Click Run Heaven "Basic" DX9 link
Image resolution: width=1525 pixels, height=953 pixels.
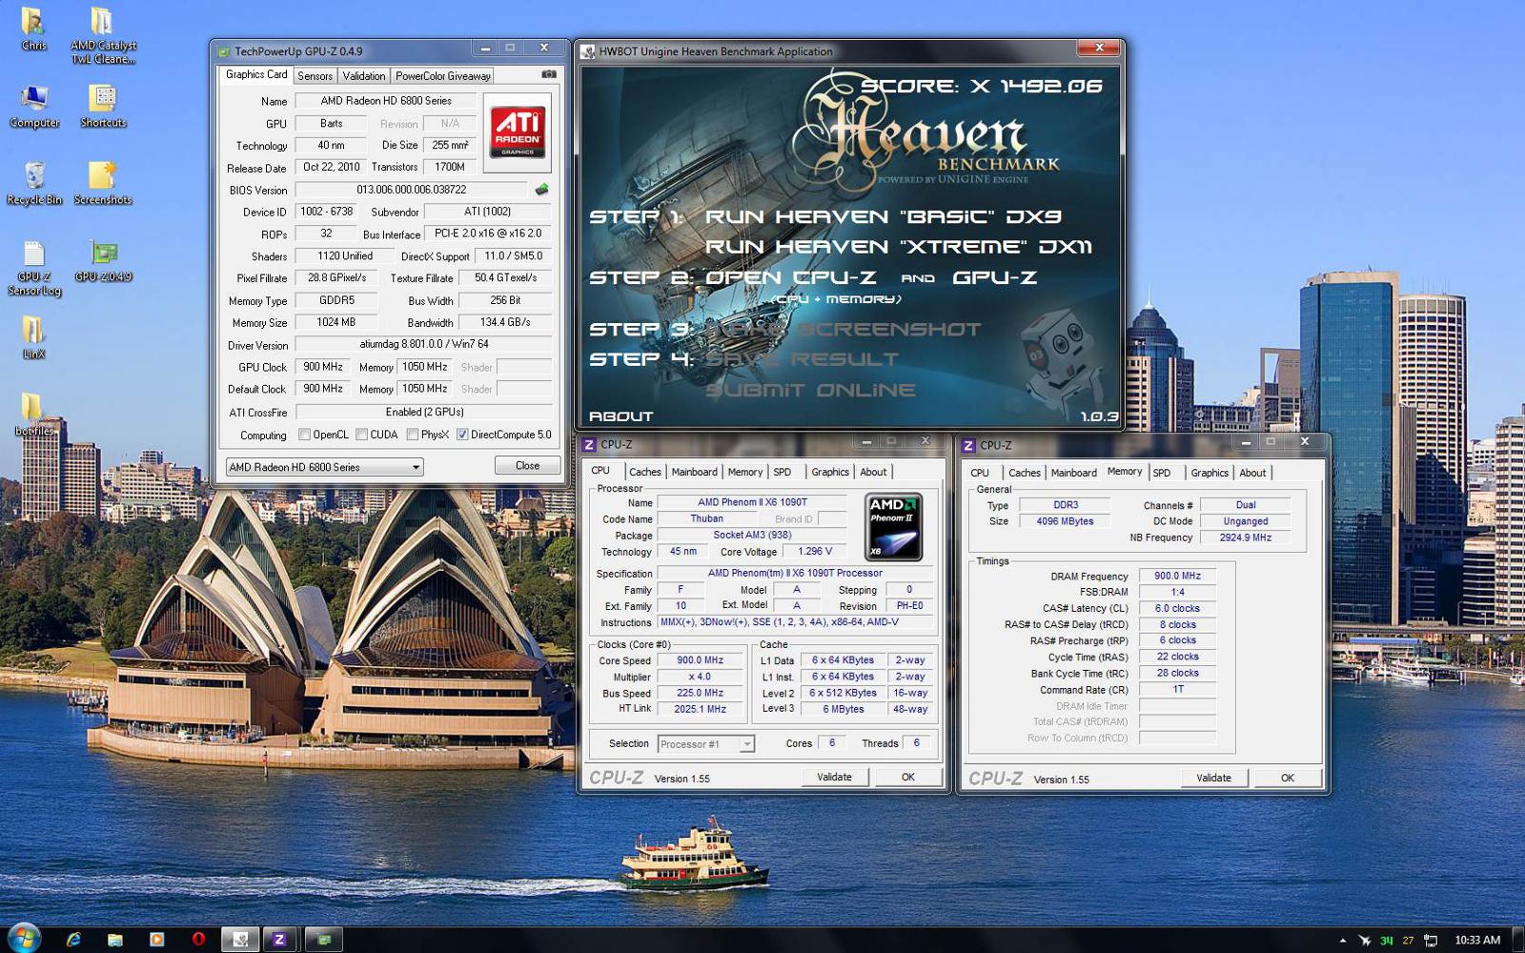884,217
